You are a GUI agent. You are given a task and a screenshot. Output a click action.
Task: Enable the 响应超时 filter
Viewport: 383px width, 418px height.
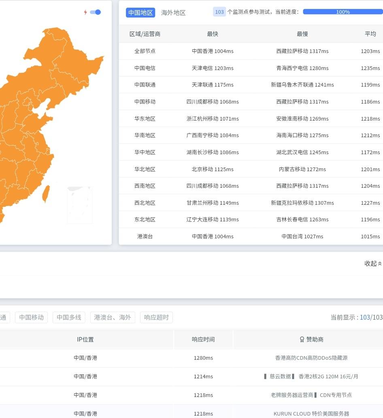click(x=156, y=317)
